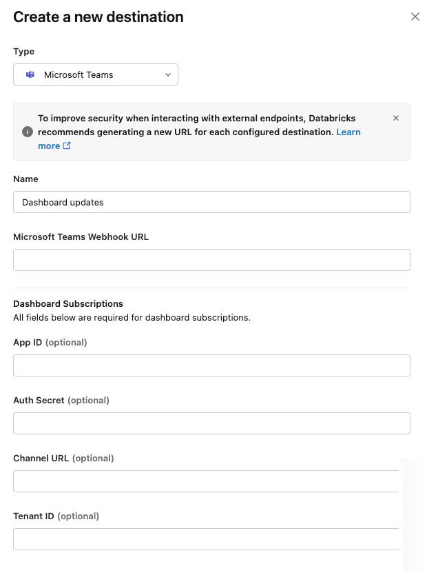This screenshot has width=427, height=573.
Task: Close the Create a new destination dialog
Action: click(415, 17)
